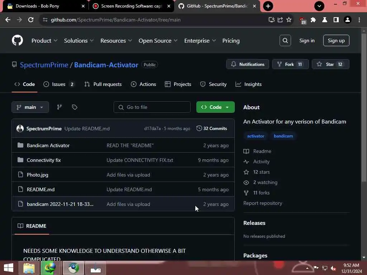Toggle the browser side panel icon
Screen dimensions: 367x275
pyautogui.click(x=336, y=20)
